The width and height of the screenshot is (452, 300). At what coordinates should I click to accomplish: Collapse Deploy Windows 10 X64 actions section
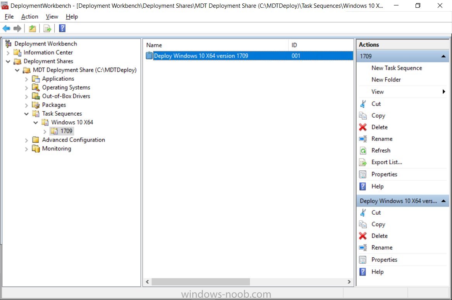pos(443,201)
